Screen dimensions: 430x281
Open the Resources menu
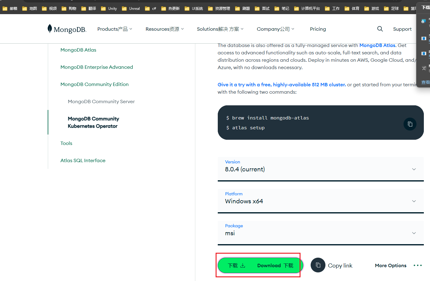[165, 29]
